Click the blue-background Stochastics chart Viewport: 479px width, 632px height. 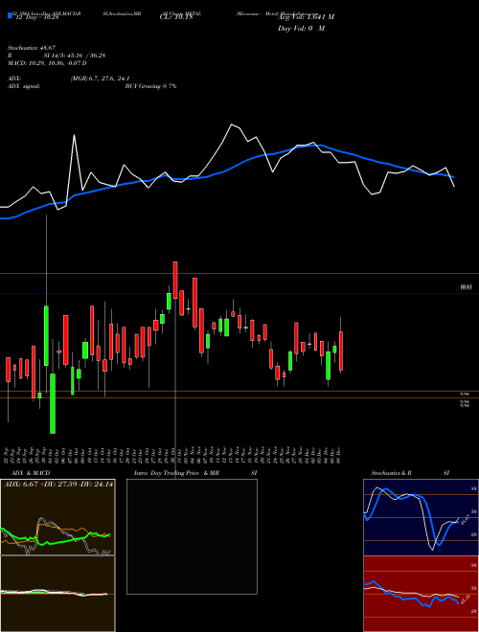[x=421, y=517]
